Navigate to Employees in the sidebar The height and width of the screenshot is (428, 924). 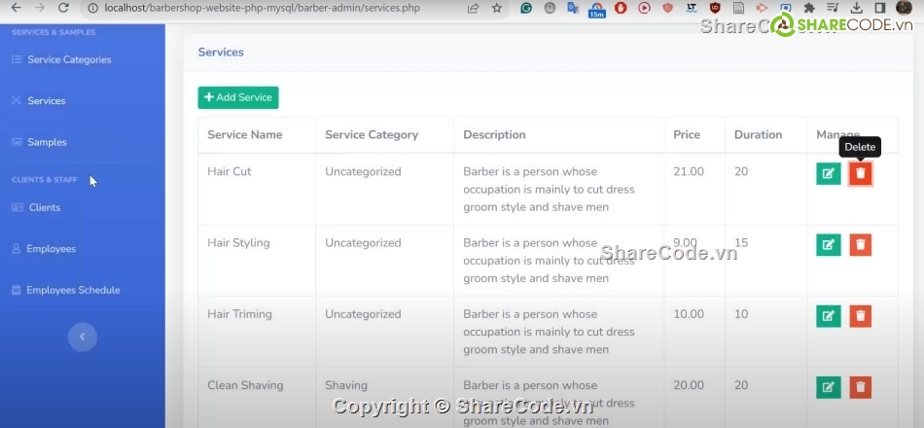click(51, 249)
